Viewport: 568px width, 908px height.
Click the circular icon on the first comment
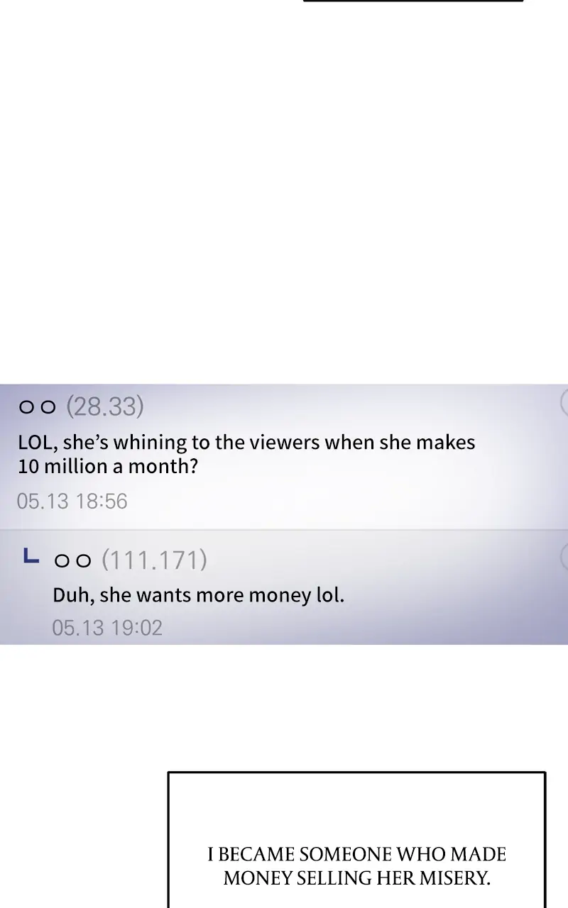[x=564, y=402]
